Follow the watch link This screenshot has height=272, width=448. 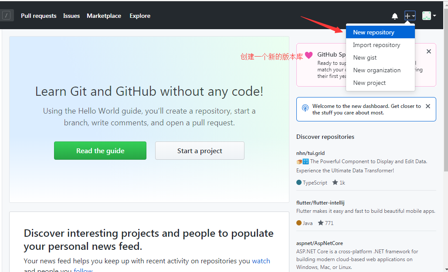[261, 261]
